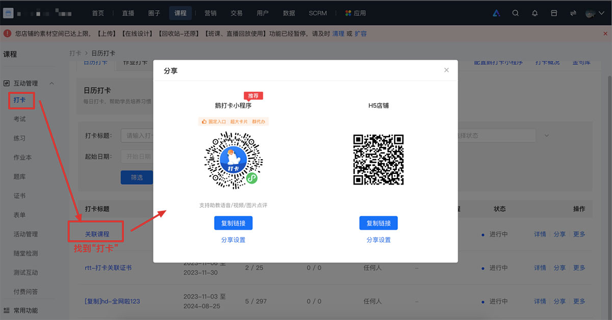Switch to the 直播 top menu

(x=128, y=13)
